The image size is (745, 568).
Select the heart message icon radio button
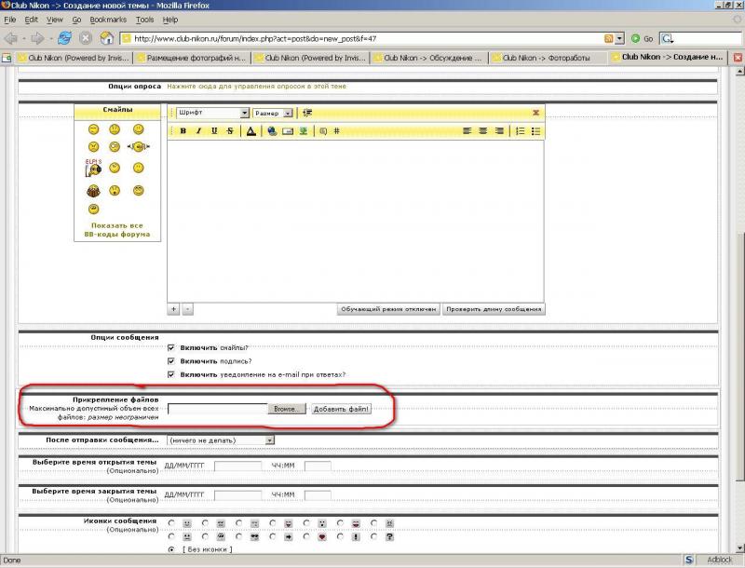click(306, 536)
